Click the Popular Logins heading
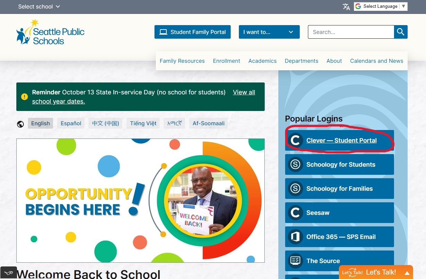The height and width of the screenshot is (279, 426). point(314,119)
